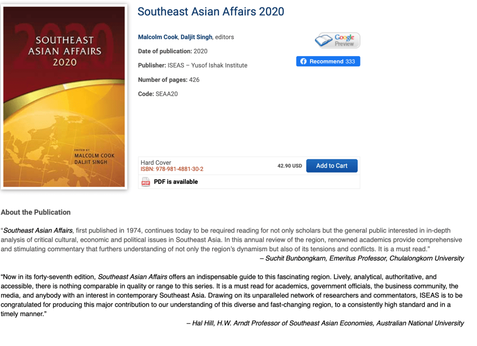Screen dimensions: 477x346
Task: Select the ISBN 978-981-4881-30-2 text
Action: click(x=172, y=169)
